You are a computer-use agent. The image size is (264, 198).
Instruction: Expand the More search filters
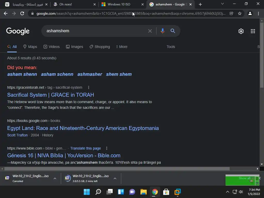click(122, 47)
